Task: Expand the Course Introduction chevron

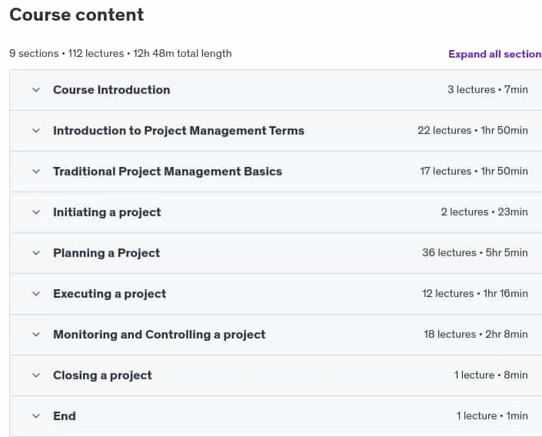Action: 36,90
